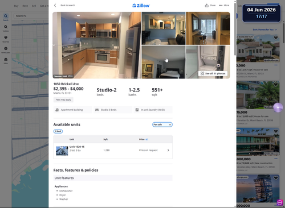Image resolution: width=285 pixels, height=208 pixels.
Task: Open the balcony window view photo
Action: point(208,28)
